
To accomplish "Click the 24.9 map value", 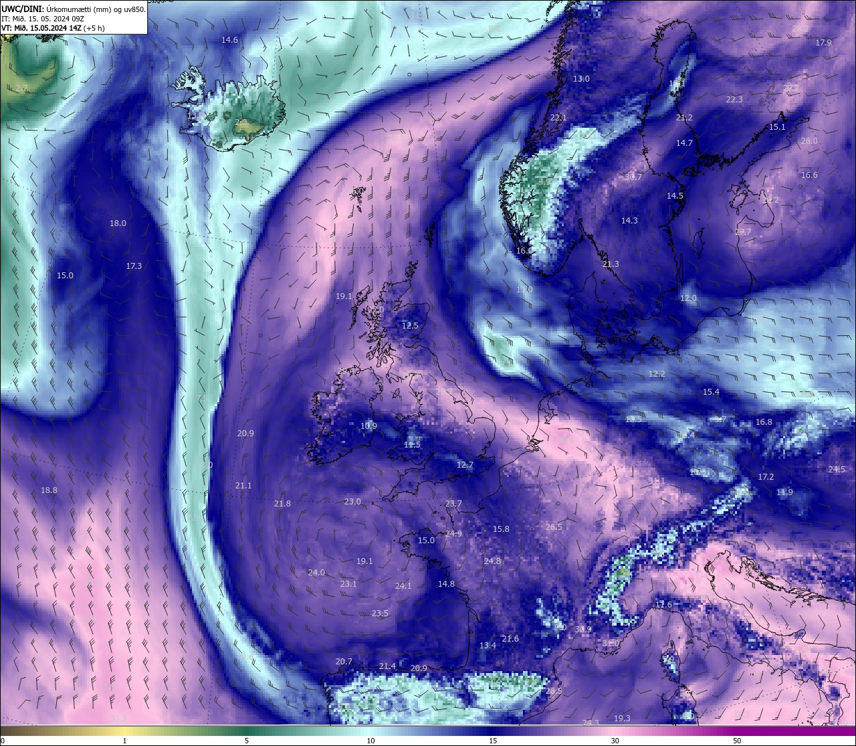I will (453, 534).
